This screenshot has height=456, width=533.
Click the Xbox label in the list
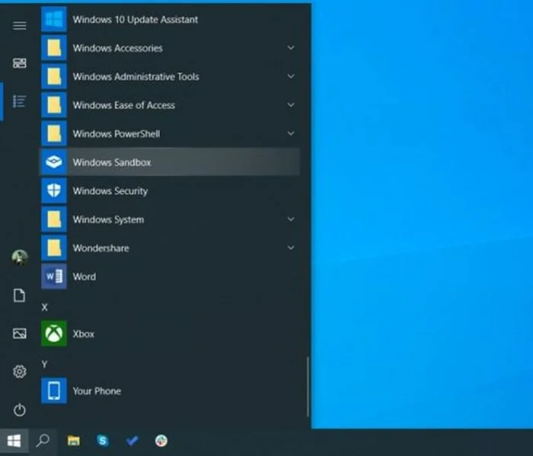click(x=84, y=334)
